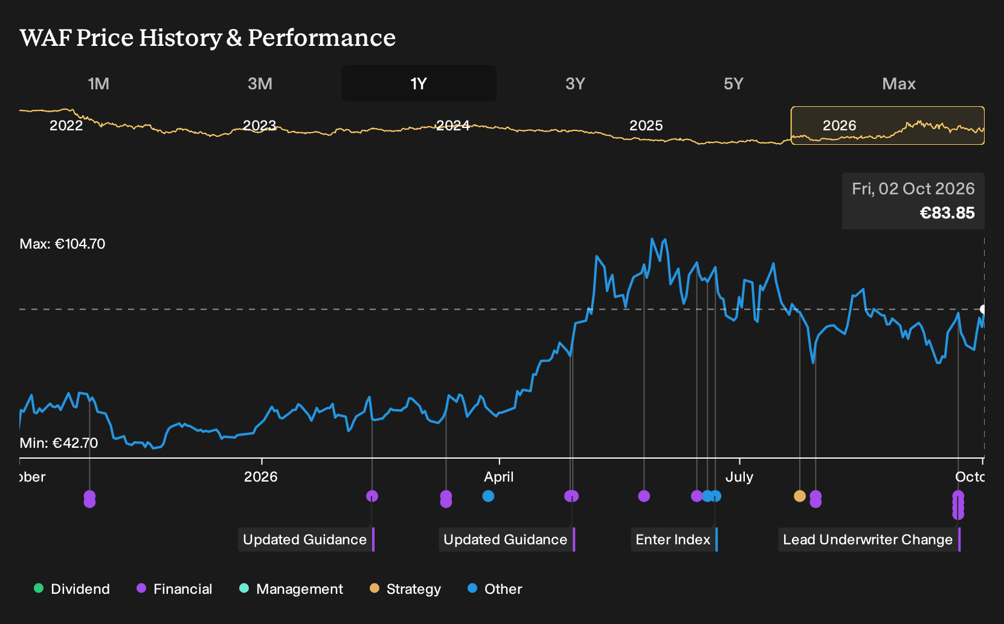Open the rightmost stacked purple event markers

tap(958, 505)
